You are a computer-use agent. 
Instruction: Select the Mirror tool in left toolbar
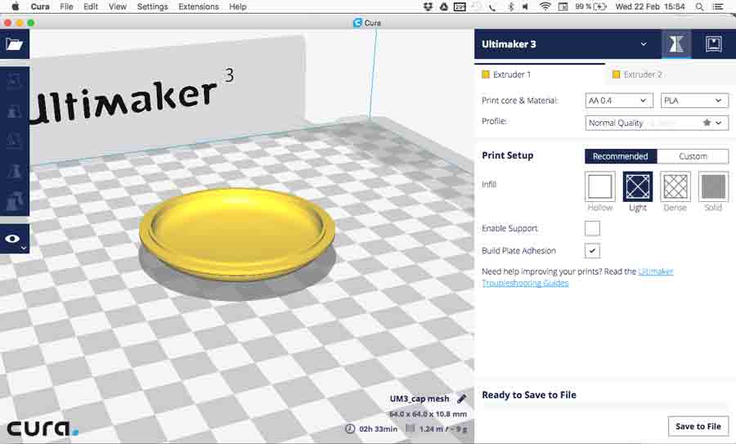pyautogui.click(x=15, y=171)
